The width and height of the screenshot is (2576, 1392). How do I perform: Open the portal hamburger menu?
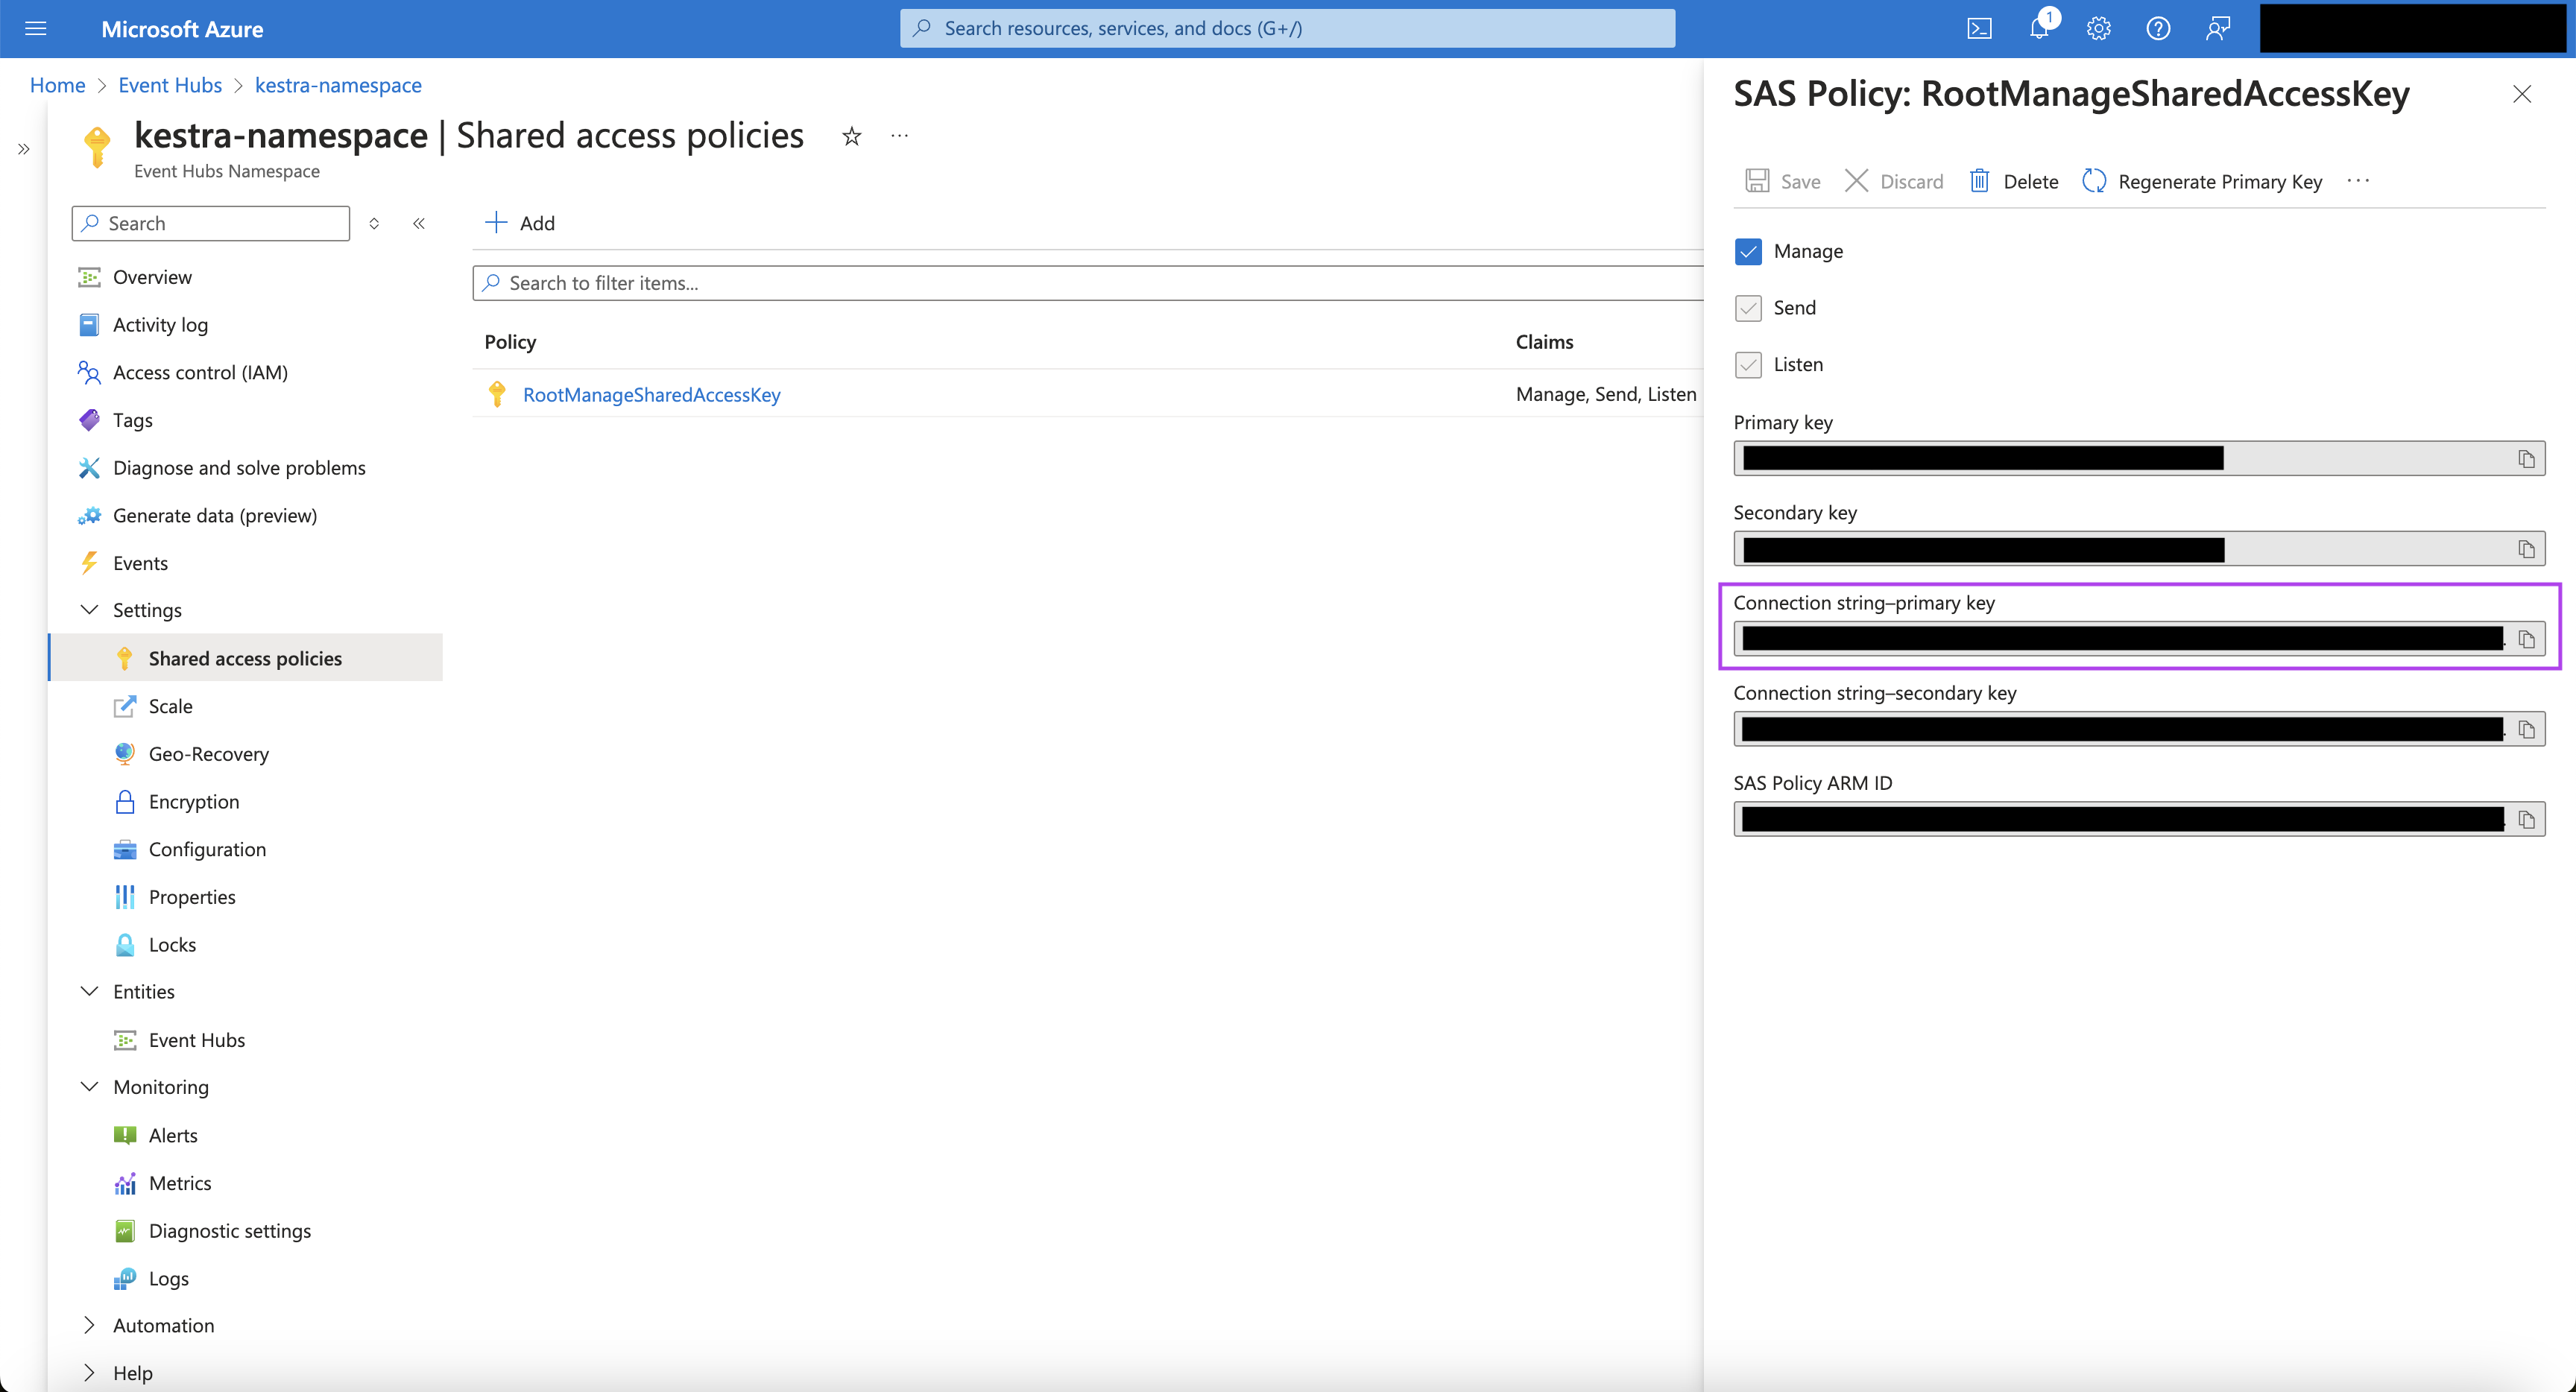[36, 28]
